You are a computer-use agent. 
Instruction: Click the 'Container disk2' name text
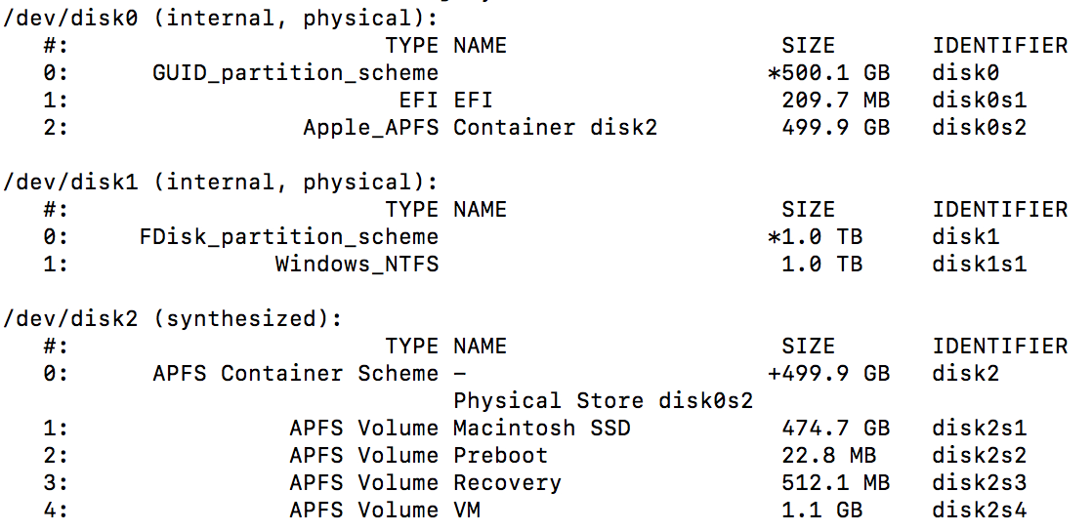coord(555,127)
